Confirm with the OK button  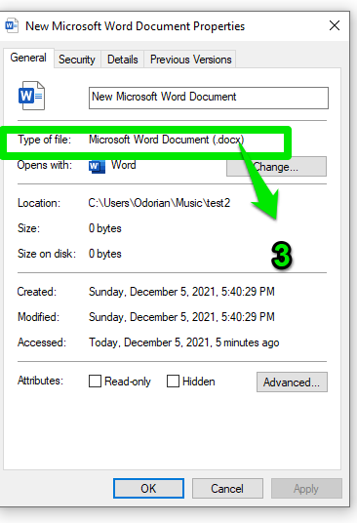click(x=148, y=488)
